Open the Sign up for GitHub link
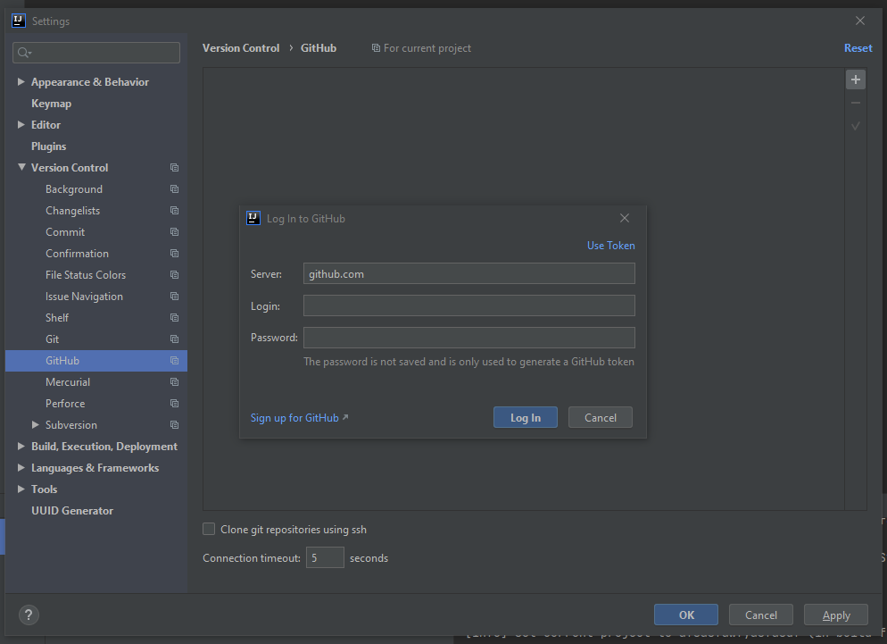This screenshot has height=644, width=887. pyautogui.click(x=299, y=417)
